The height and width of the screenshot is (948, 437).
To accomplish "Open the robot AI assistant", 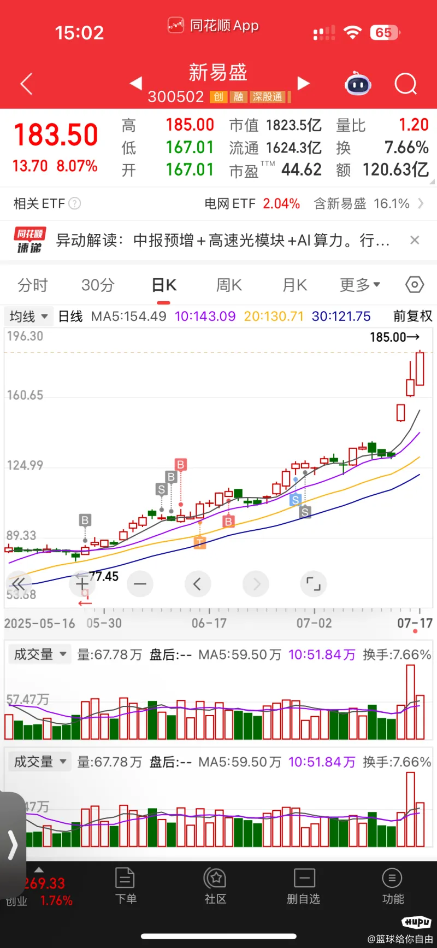I will point(358,84).
